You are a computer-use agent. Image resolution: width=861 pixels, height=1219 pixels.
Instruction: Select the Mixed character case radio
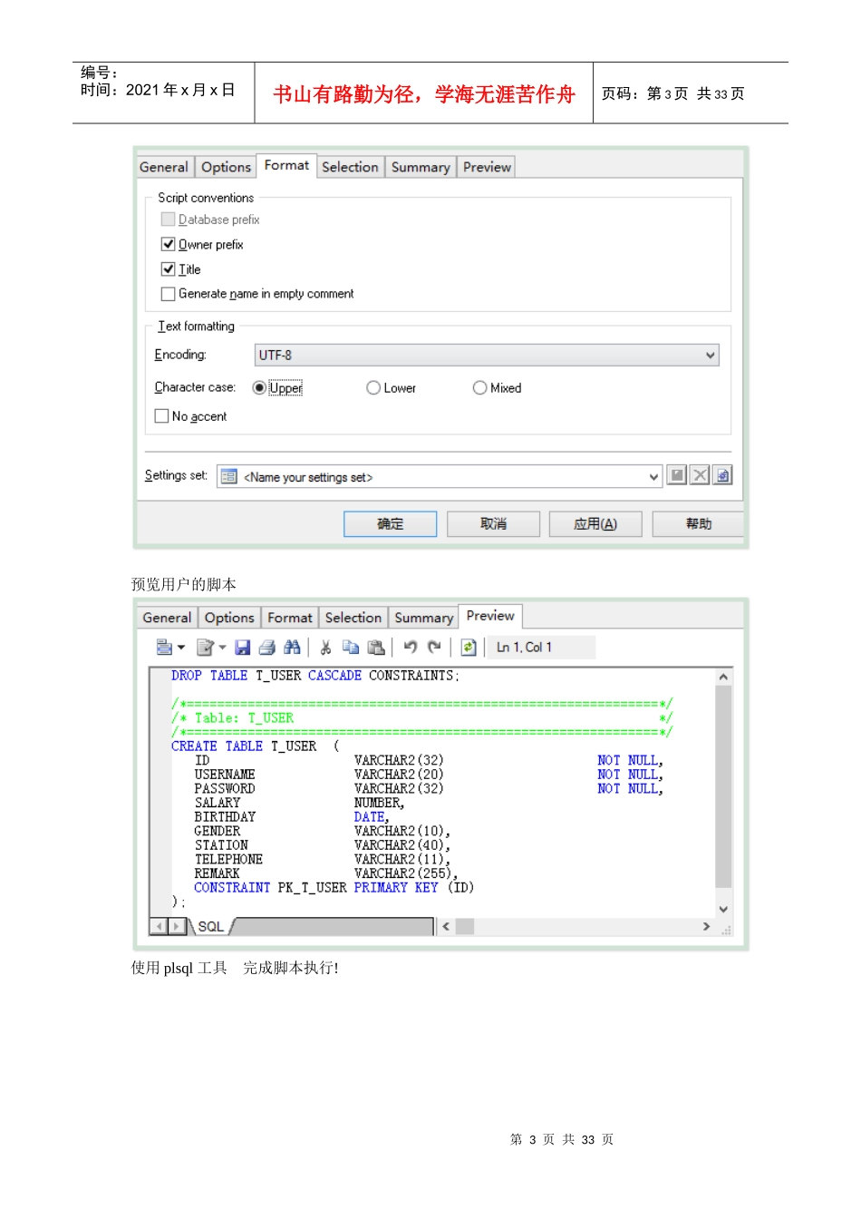(x=480, y=387)
